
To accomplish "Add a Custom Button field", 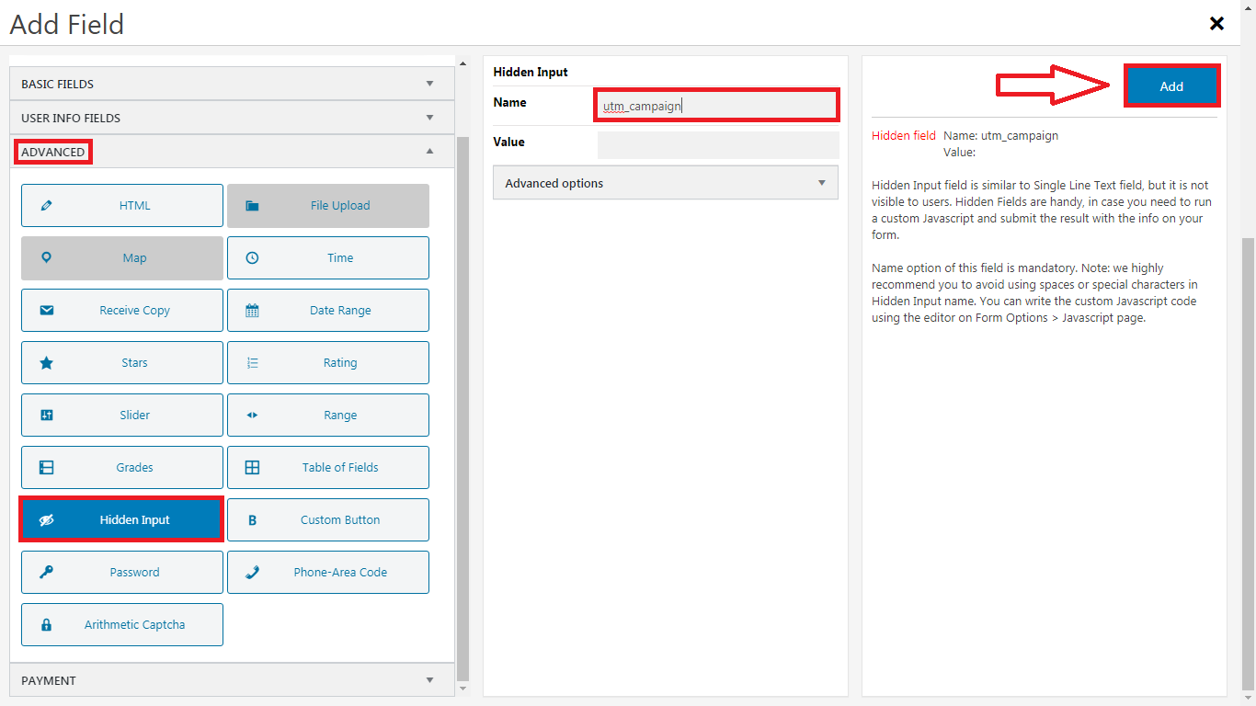I will pyautogui.click(x=328, y=520).
